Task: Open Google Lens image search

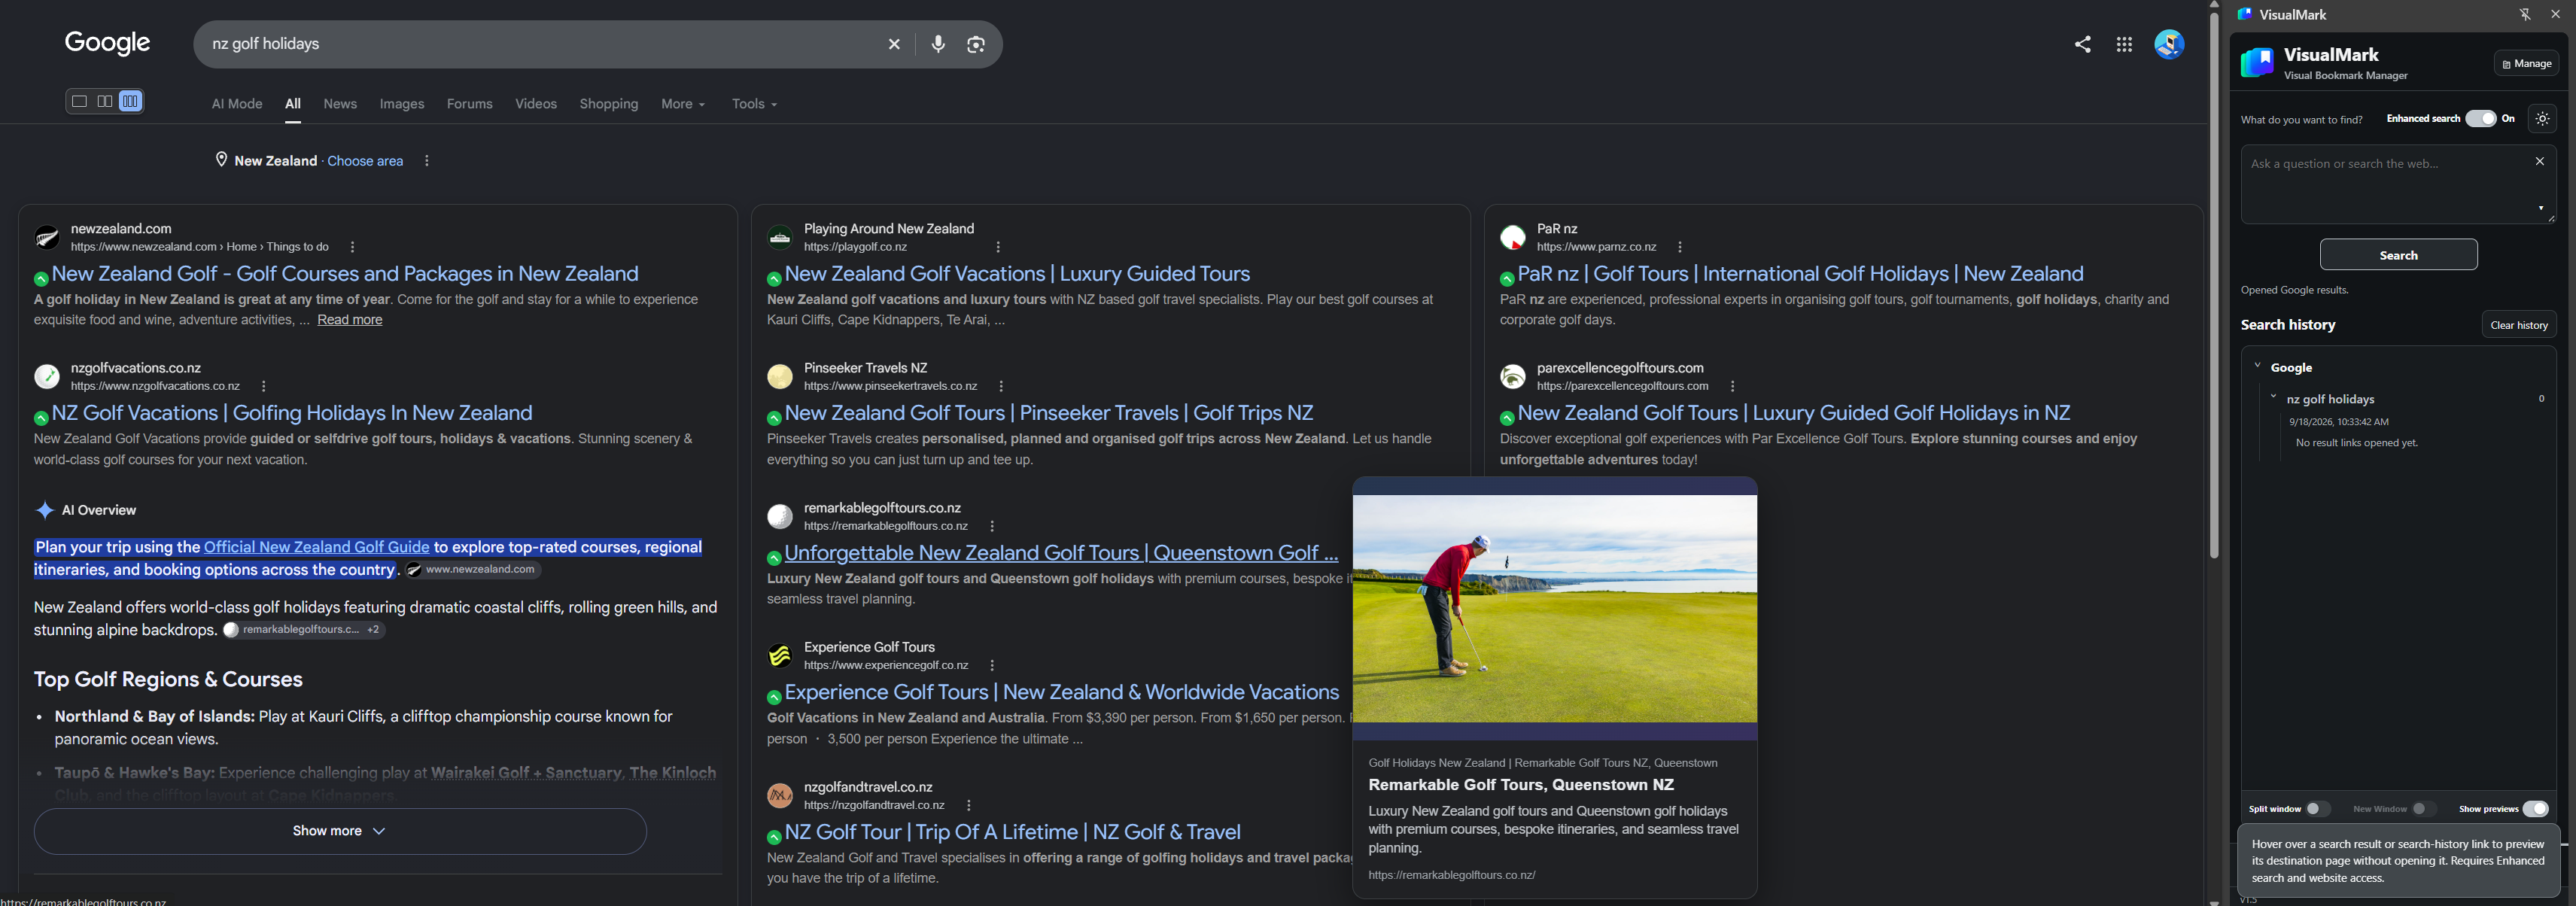Action: click(x=976, y=44)
